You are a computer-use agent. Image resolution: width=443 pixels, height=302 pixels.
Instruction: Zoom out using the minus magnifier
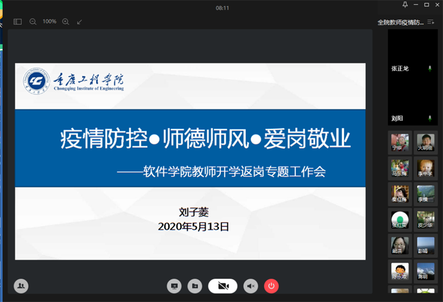coord(33,22)
